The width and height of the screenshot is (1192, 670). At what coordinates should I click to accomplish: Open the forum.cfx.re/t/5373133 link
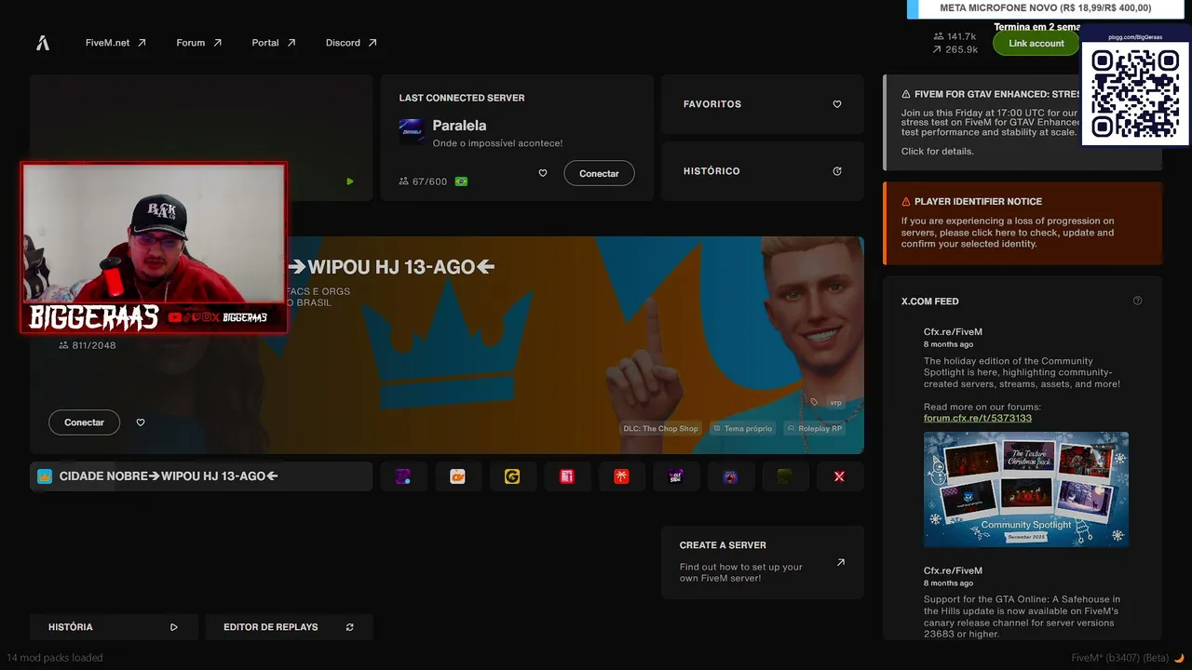[978, 418]
